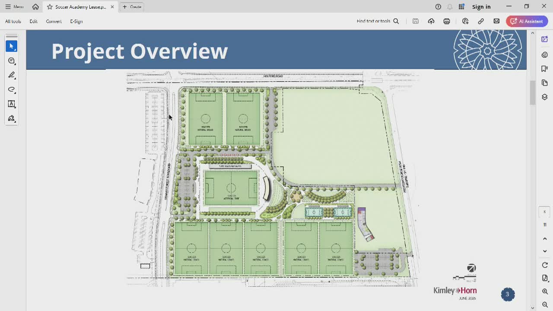
Task: Click Sign in
Action: pyautogui.click(x=481, y=7)
